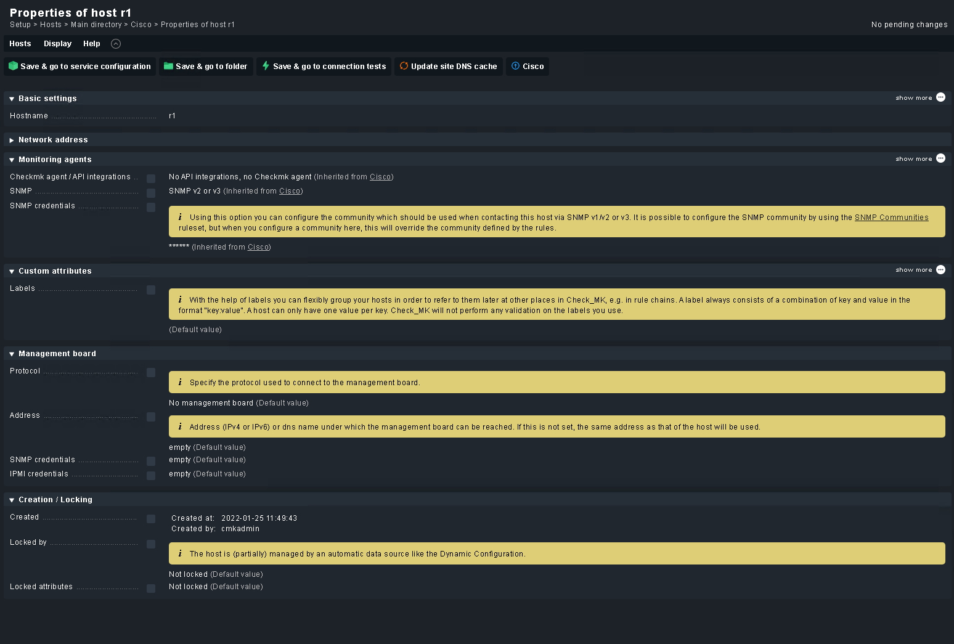Click the green cube service configuration icon
Image resolution: width=954 pixels, height=644 pixels.
tap(13, 66)
